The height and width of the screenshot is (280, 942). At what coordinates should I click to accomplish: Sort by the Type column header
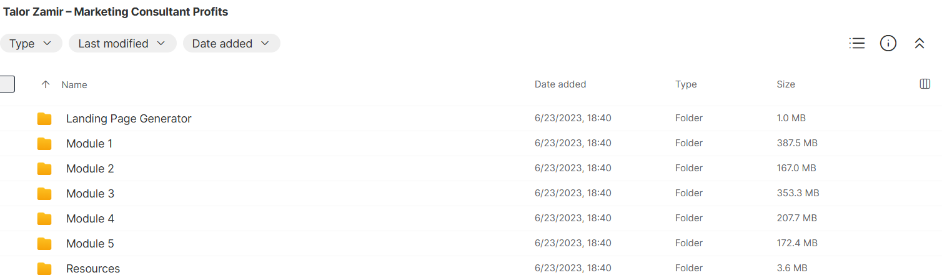tap(686, 84)
